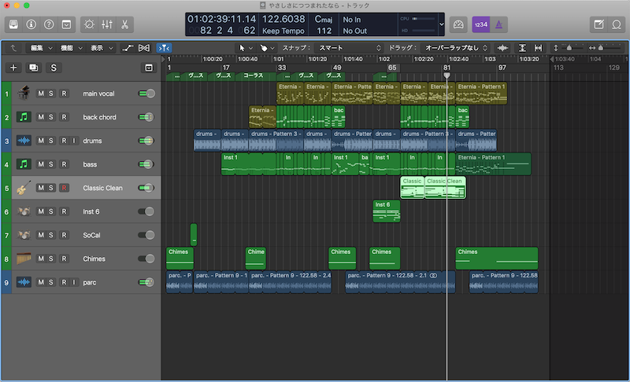Click the playhead marker in ruler
Screen dimensions: 630x382
point(447,75)
